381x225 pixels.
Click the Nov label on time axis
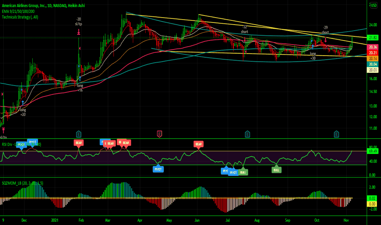pyautogui.click(x=346, y=220)
